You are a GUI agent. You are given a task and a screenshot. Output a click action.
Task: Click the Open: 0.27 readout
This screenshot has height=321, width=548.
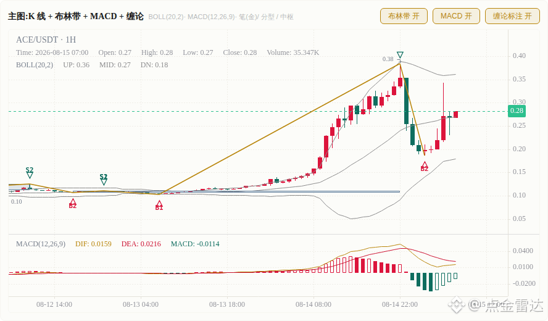pyautogui.click(x=115, y=52)
